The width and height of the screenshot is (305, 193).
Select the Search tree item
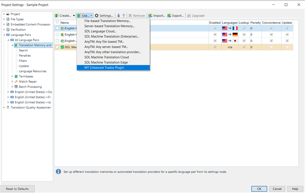tap(23, 51)
